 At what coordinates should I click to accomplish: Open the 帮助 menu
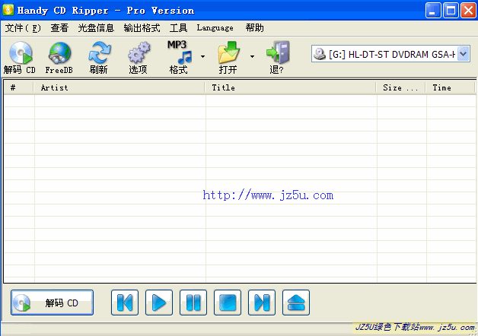point(254,28)
